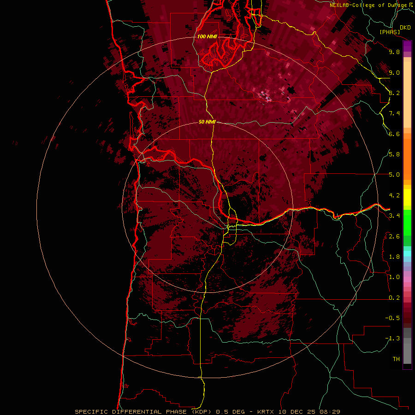The width and height of the screenshot is (415, 415).
Task: Select the 3.4 value on the scale
Action: coord(394,216)
